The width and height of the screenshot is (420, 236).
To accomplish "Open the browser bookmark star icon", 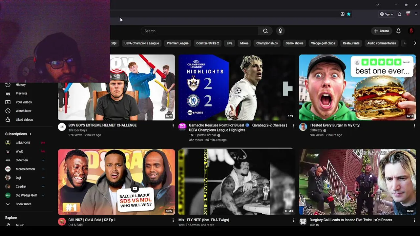I will point(348,14).
